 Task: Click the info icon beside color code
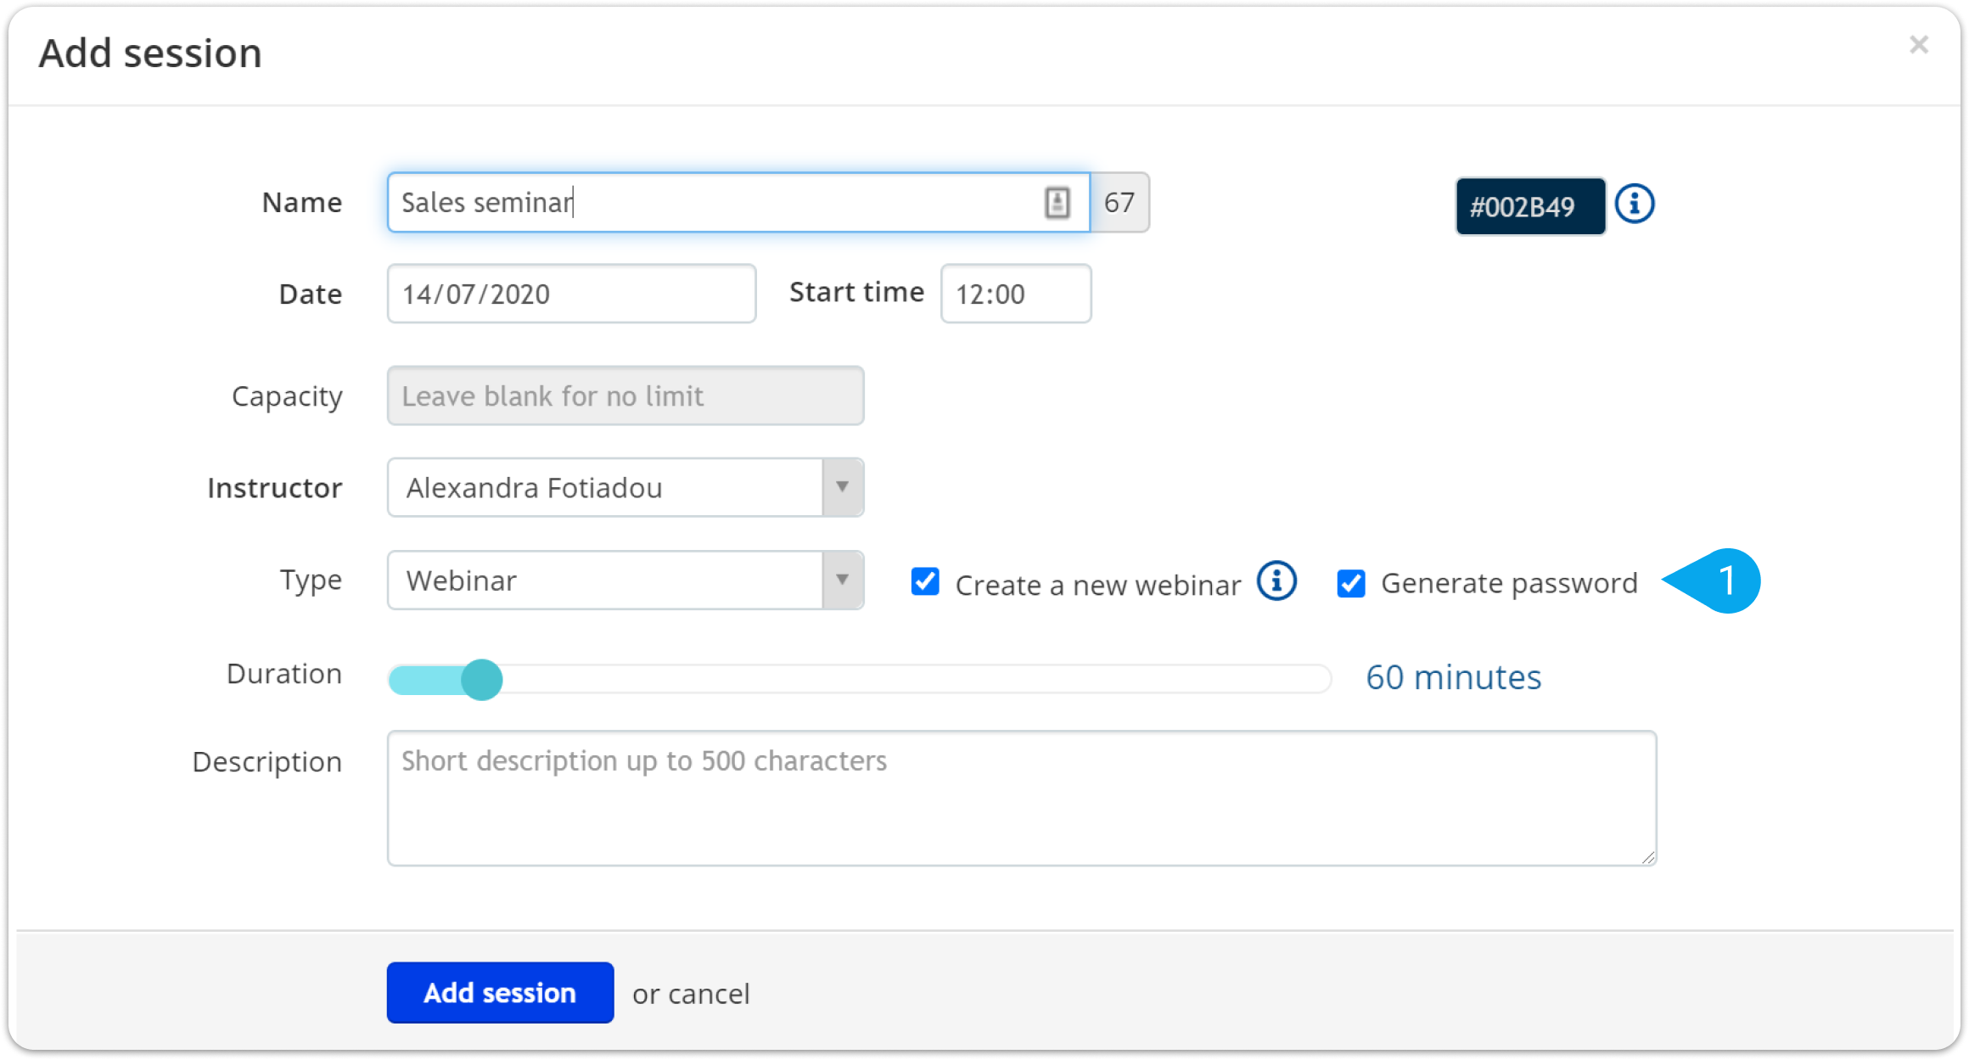1634,204
